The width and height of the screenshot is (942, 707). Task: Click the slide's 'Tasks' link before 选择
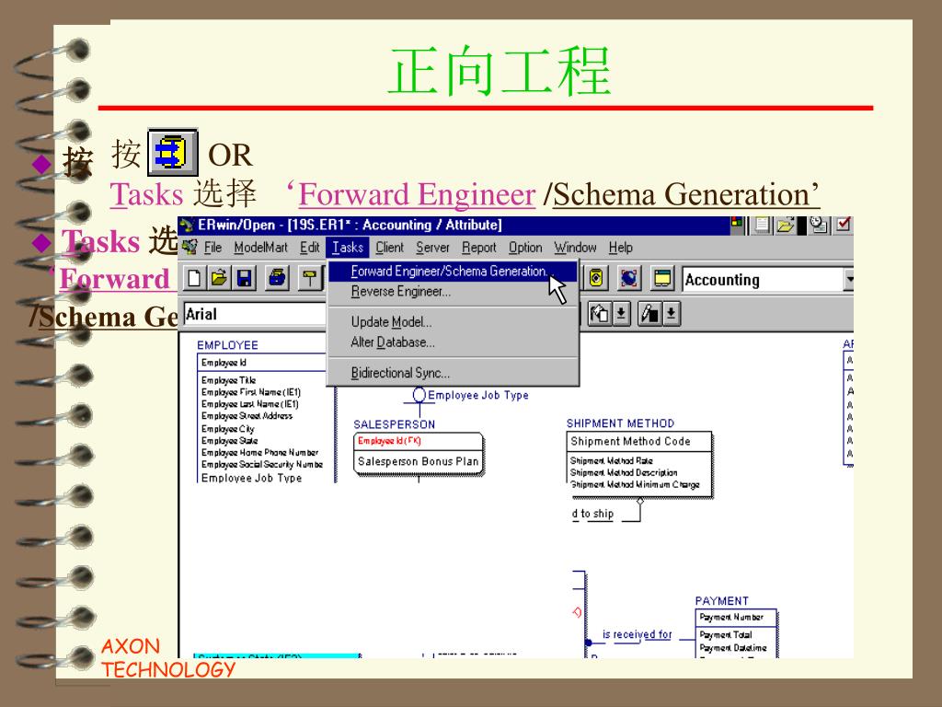pyautogui.click(x=146, y=195)
